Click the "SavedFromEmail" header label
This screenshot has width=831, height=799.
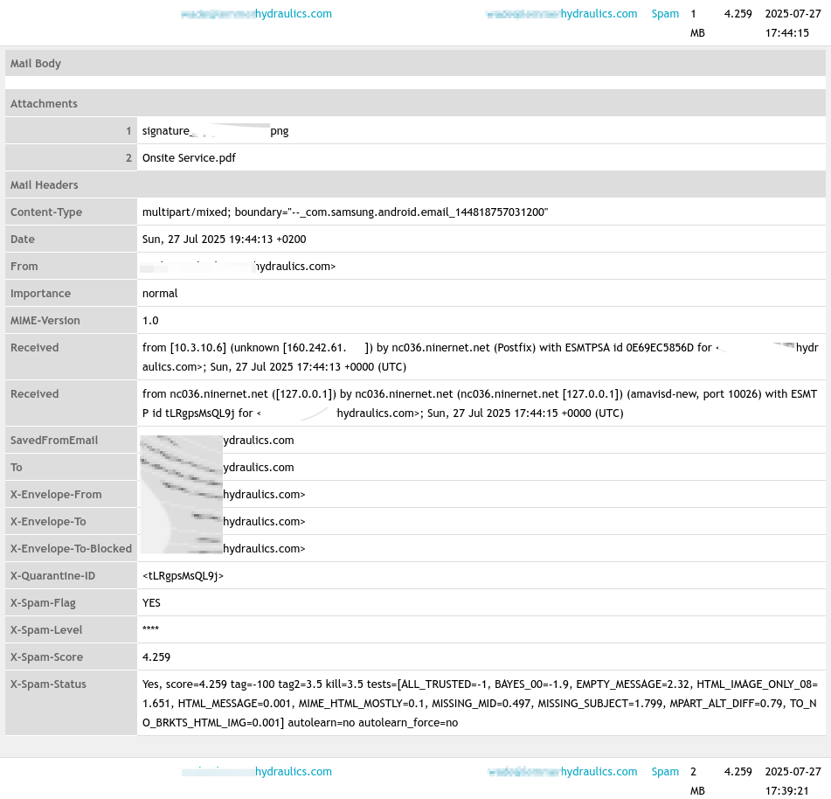click(x=54, y=440)
